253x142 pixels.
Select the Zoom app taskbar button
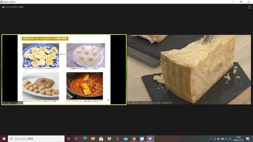click(150, 138)
